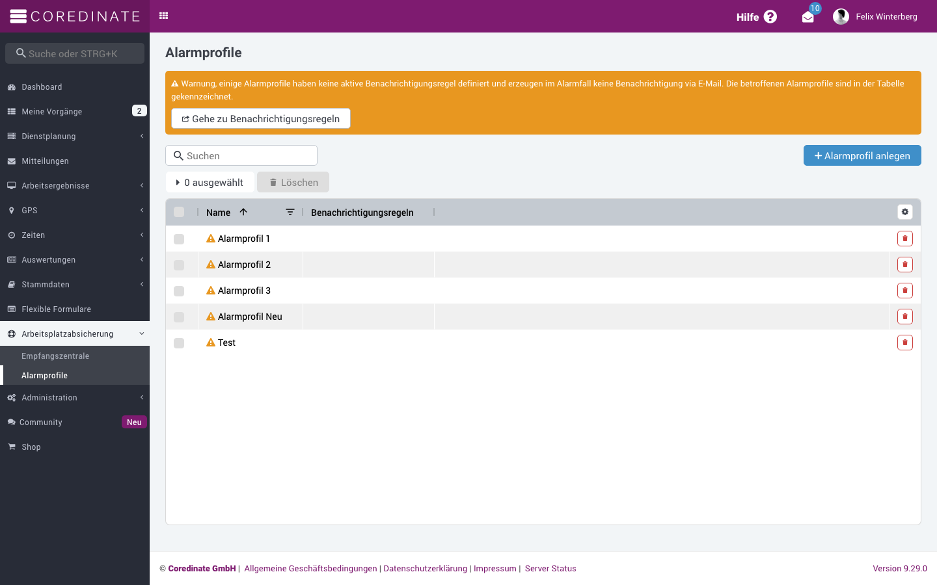The image size is (937, 585).
Task: Open Allgemeine Geschäftsbedingungen link
Action: pyautogui.click(x=310, y=568)
